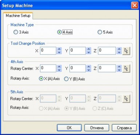
Task: Open help via Справка button
Action: click(124, 128)
